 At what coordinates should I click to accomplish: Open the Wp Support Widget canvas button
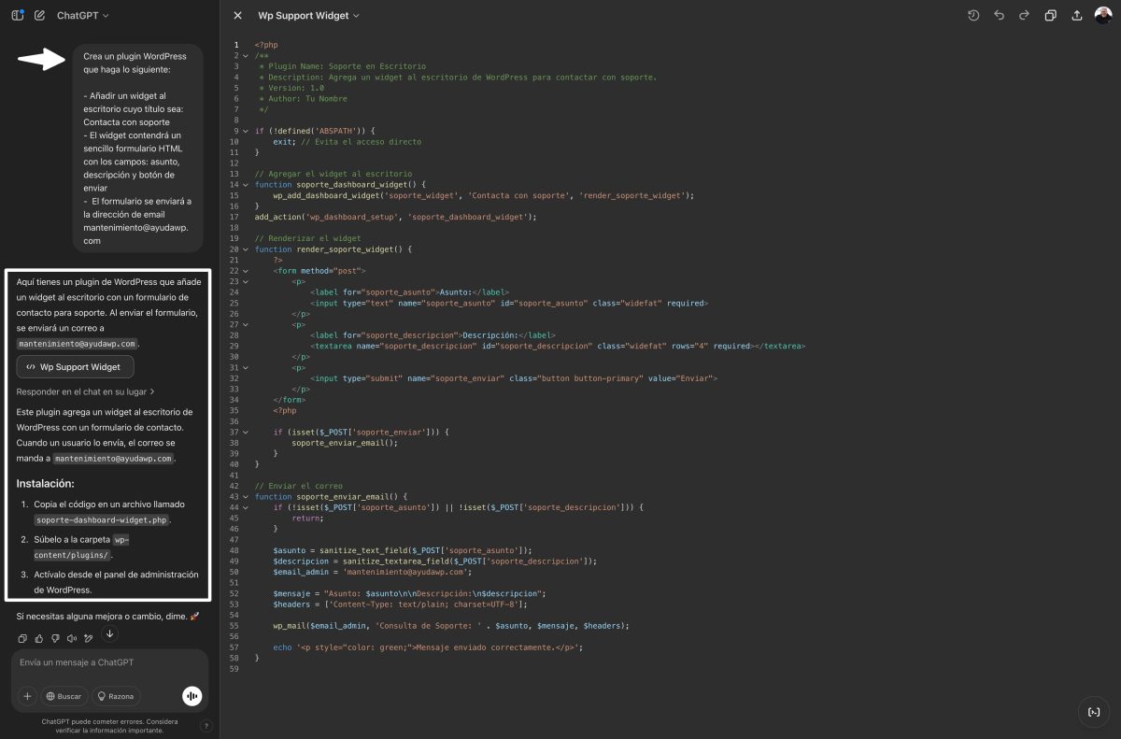click(x=75, y=367)
